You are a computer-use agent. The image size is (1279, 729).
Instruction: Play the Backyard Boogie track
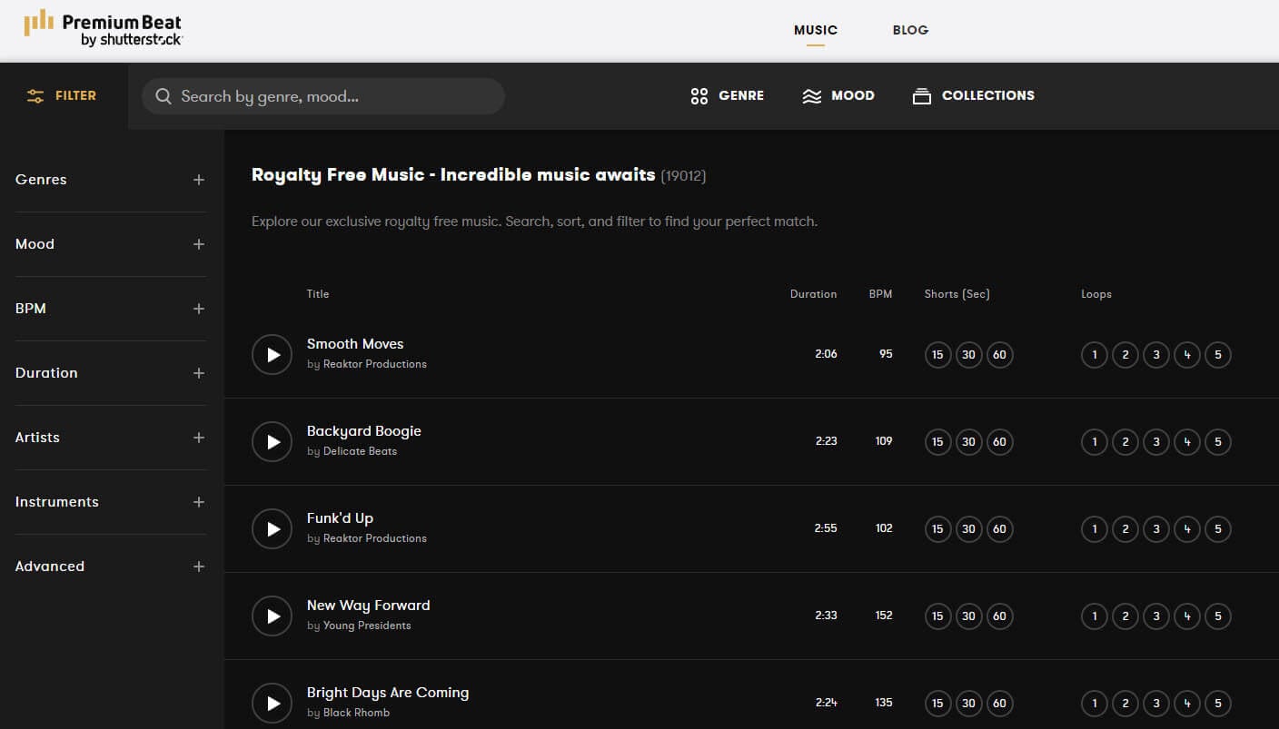coord(272,441)
